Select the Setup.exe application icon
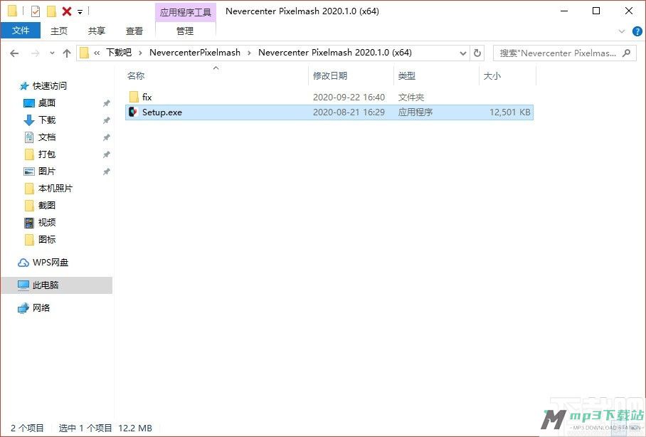This screenshot has width=646, height=437. pyautogui.click(x=133, y=112)
